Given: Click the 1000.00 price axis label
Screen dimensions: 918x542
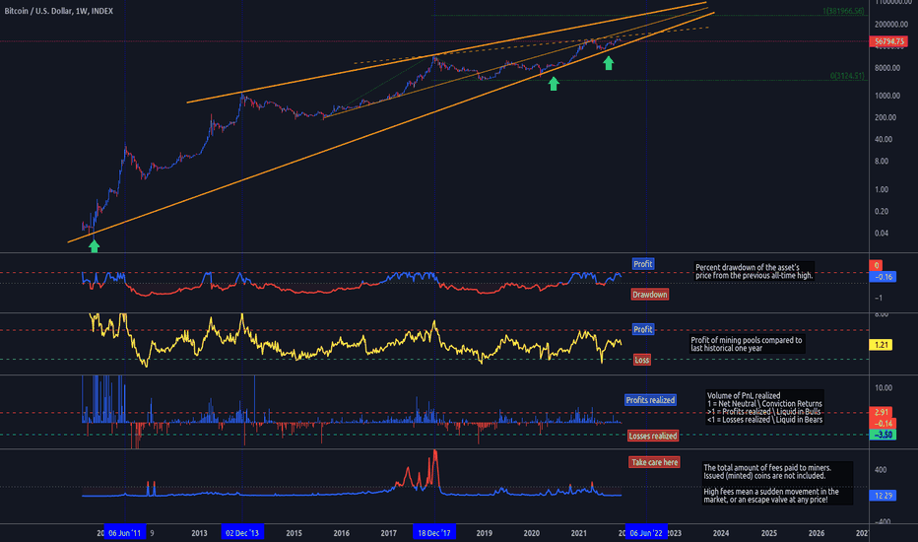Looking at the screenshot, I should [x=886, y=96].
